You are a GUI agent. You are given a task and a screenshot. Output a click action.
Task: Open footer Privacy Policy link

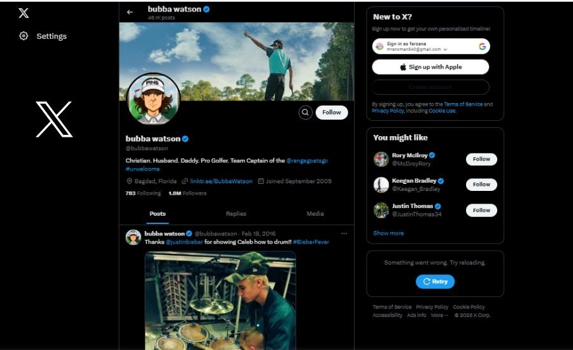[x=432, y=307]
